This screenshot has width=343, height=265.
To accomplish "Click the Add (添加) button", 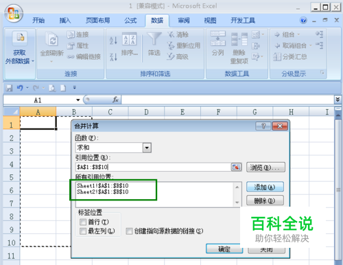I will (x=265, y=187).
